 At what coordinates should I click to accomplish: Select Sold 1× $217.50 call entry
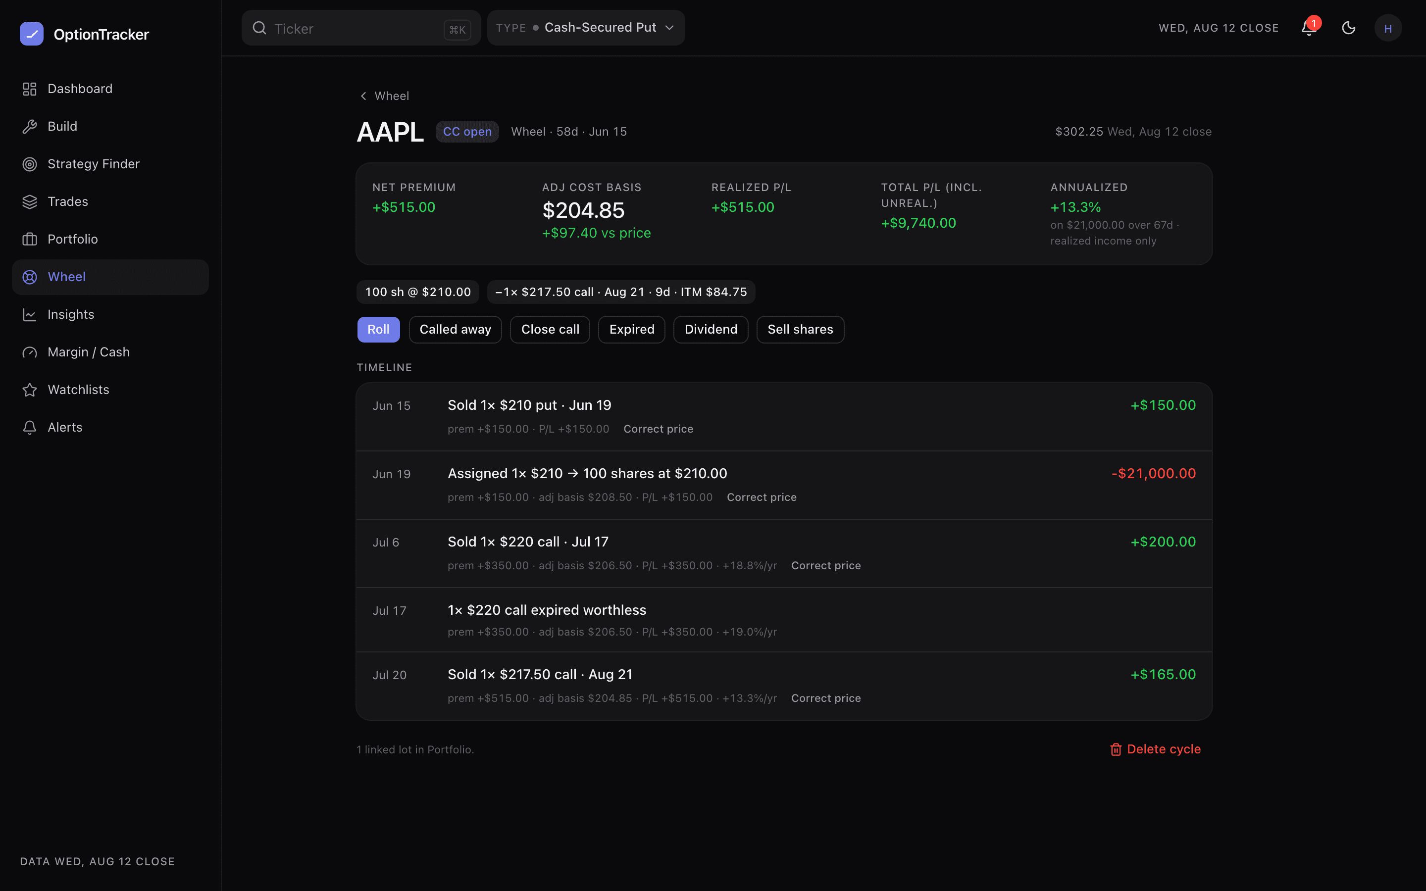coord(784,686)
